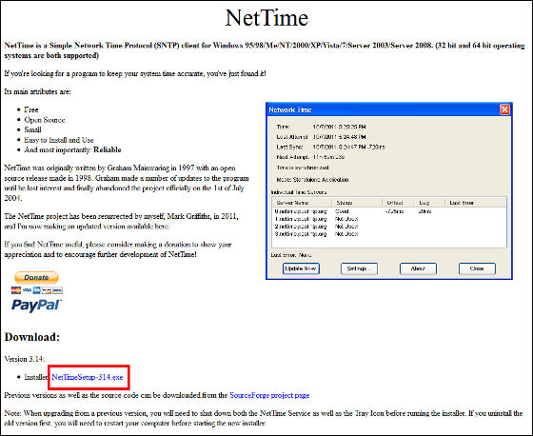Click the Lag column header
This screenshot has width=533, height=436.
[x=429, y=203]
